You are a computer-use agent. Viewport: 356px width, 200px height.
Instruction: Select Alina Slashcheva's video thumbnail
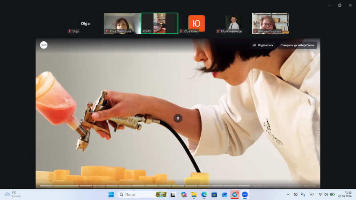click(x=122, y=23)
